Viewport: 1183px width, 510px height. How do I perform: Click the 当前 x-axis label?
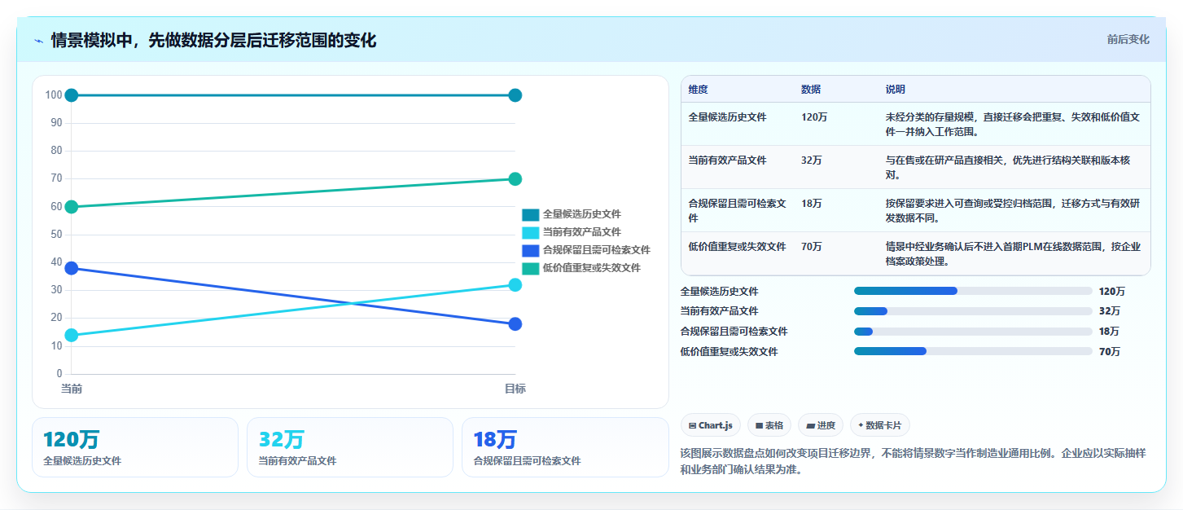coord(72,389)
